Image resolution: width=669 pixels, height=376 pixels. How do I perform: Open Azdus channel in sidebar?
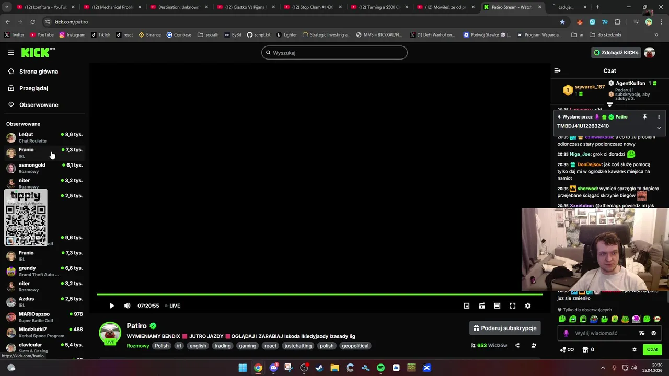tap(44, 302)
